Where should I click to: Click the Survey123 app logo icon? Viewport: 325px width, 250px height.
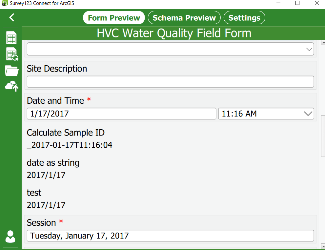click(5, 3)
